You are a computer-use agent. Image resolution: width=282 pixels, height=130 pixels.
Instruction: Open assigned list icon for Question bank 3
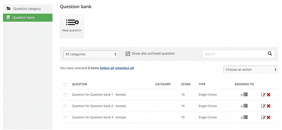(x=245, y=117)
